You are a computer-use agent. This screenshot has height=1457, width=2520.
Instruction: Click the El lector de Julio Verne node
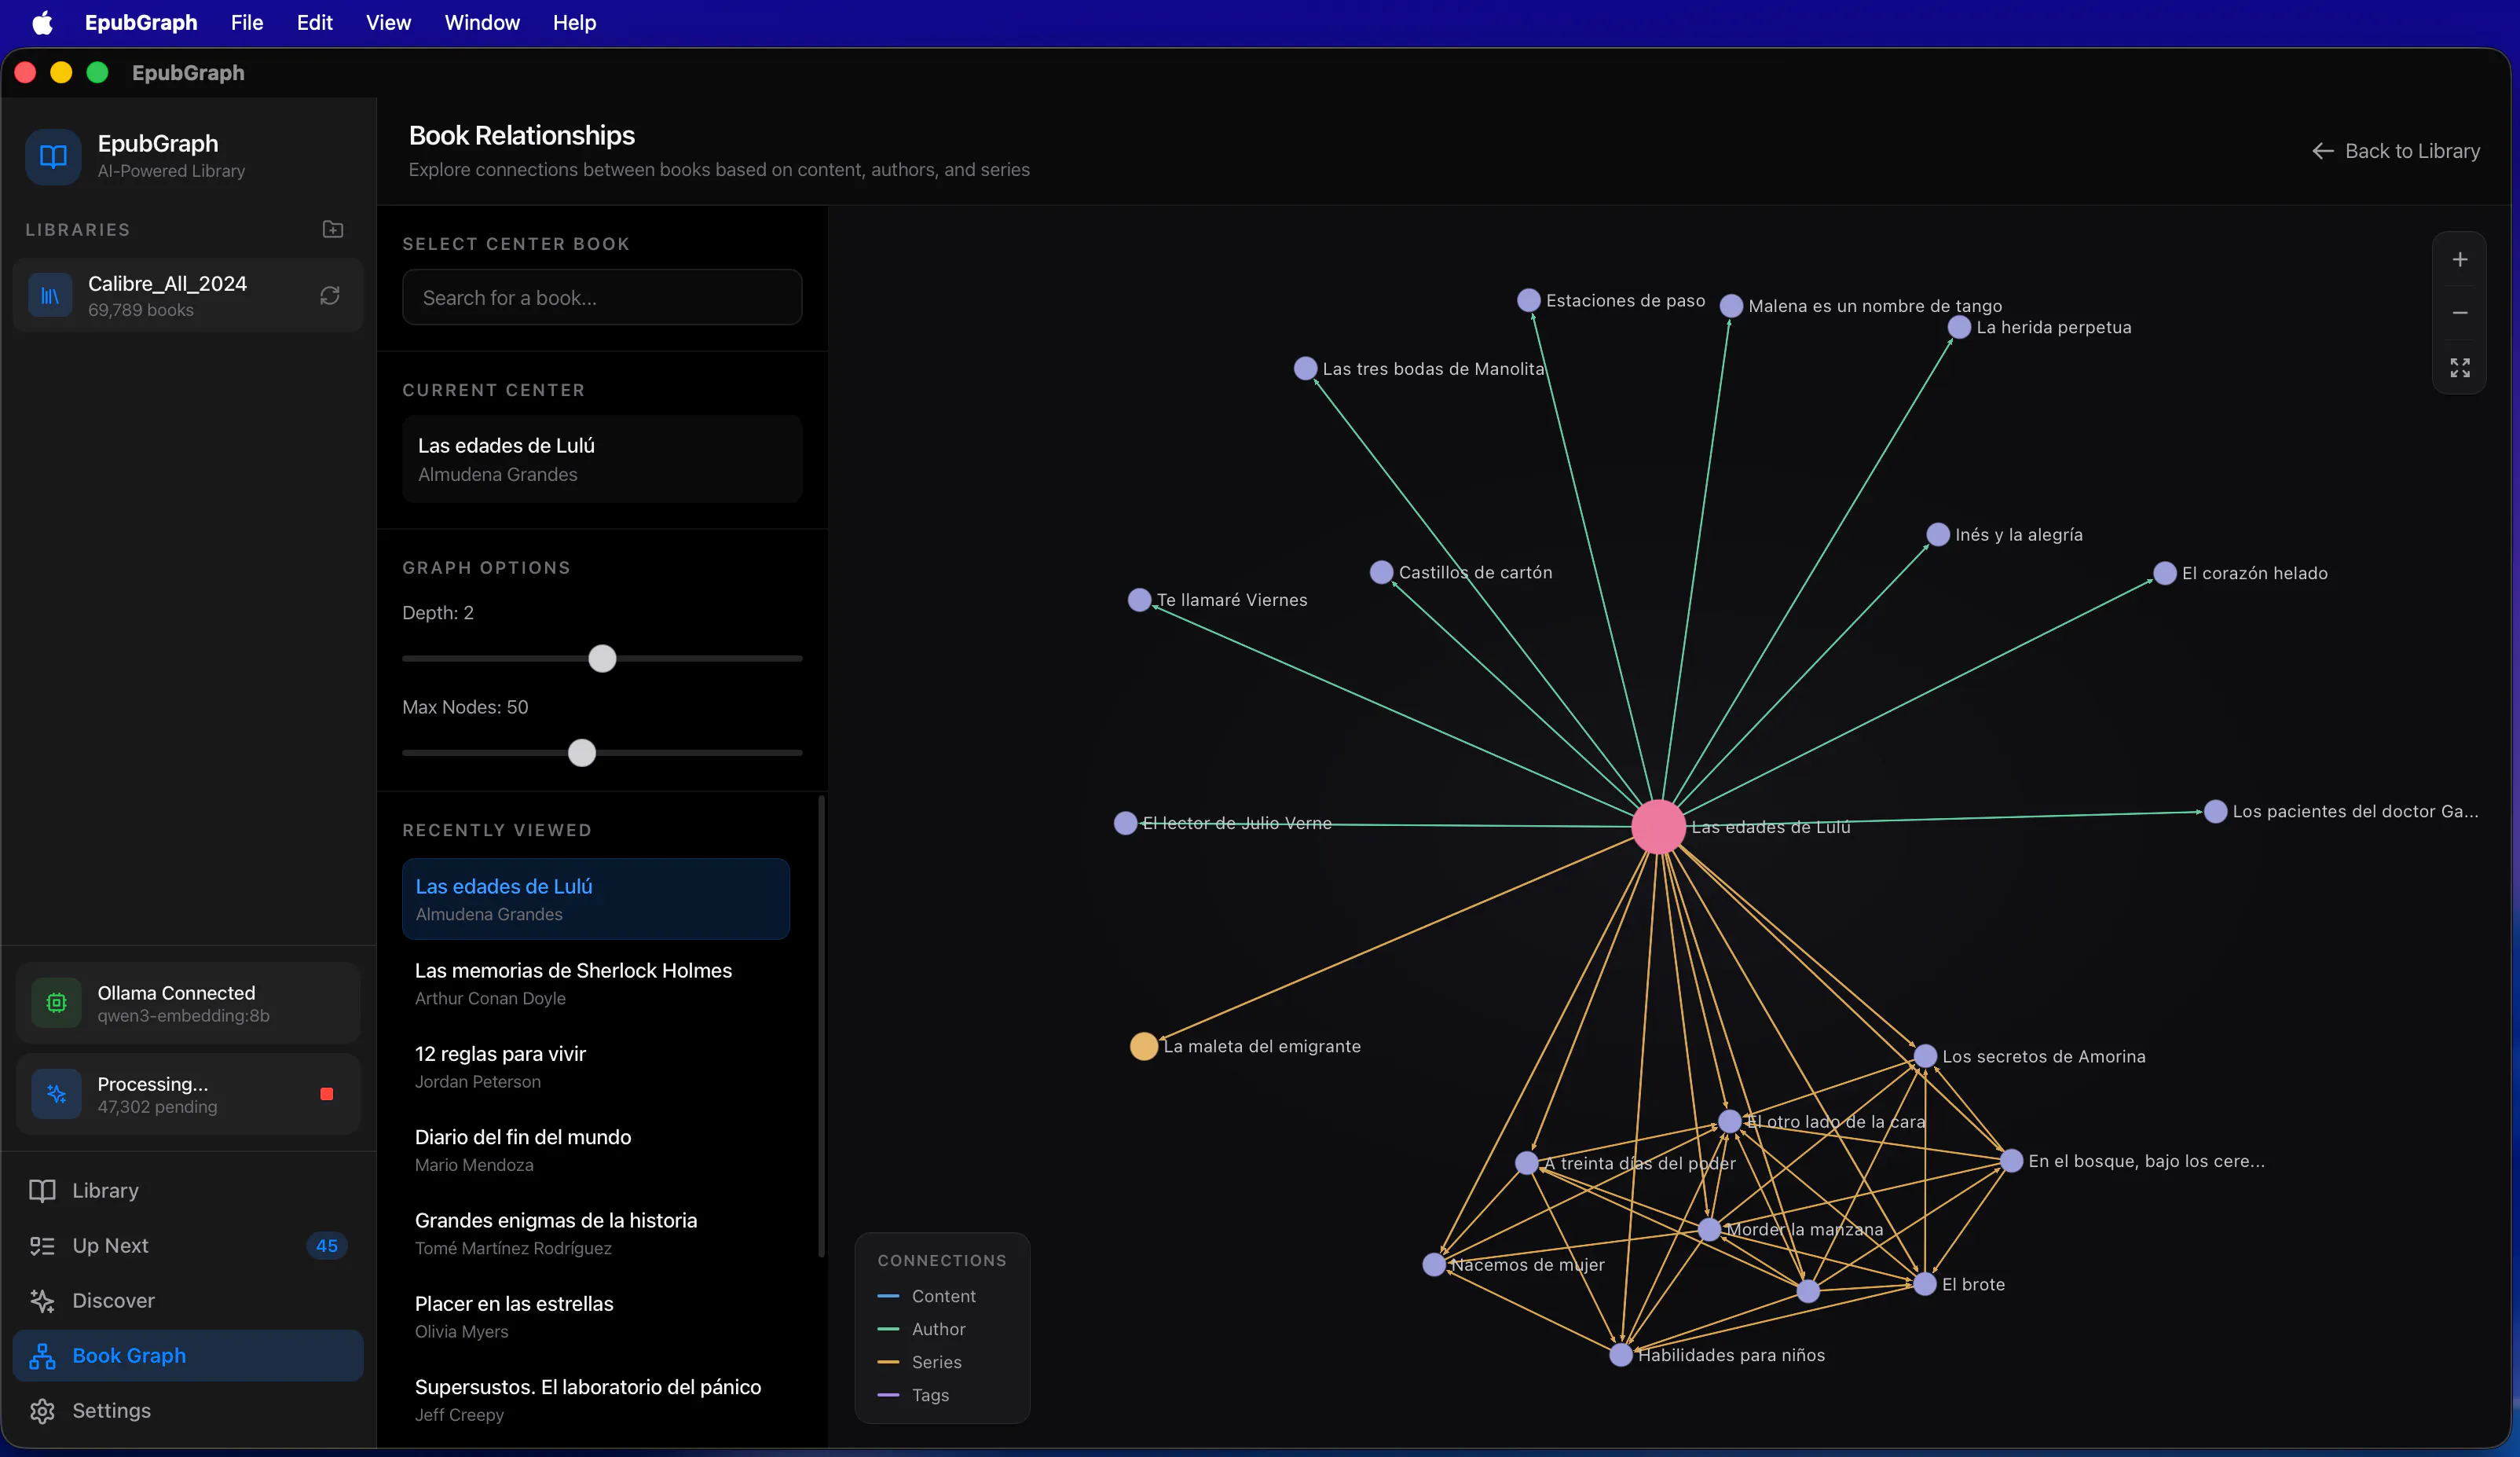pos(1125,823)
